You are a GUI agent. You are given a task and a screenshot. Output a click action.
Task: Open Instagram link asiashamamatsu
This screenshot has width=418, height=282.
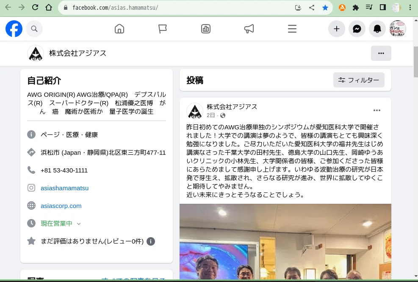64,188
